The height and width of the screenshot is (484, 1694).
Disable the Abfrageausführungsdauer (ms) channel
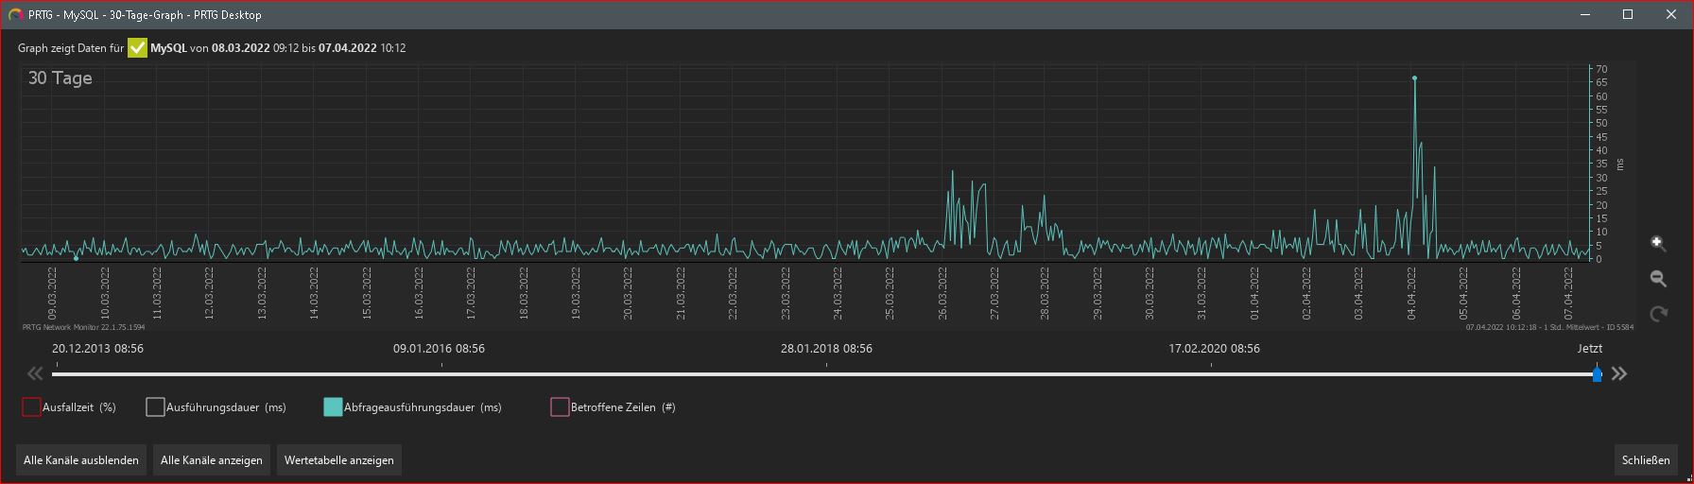[x=333, y=407]
